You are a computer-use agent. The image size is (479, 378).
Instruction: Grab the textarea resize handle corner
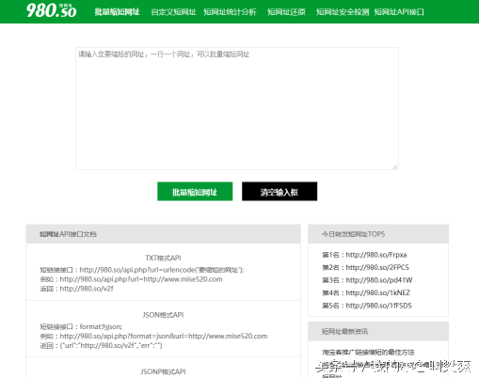tap(395, 166)
